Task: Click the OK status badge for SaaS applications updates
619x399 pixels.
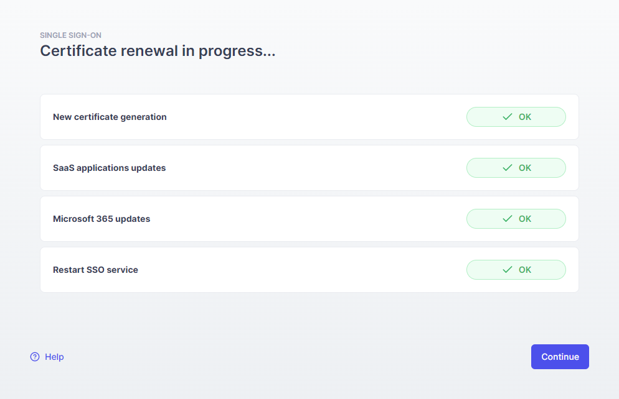Action: 516,168
